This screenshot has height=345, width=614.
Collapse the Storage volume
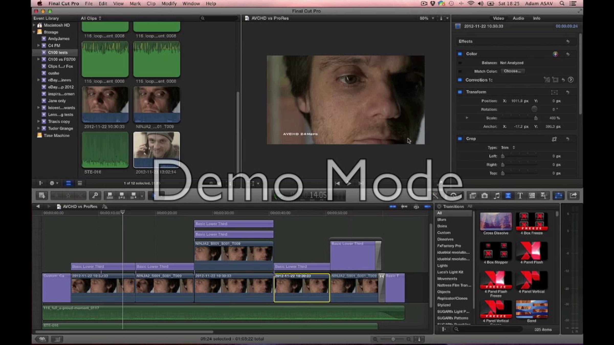[x=34, y=32]
